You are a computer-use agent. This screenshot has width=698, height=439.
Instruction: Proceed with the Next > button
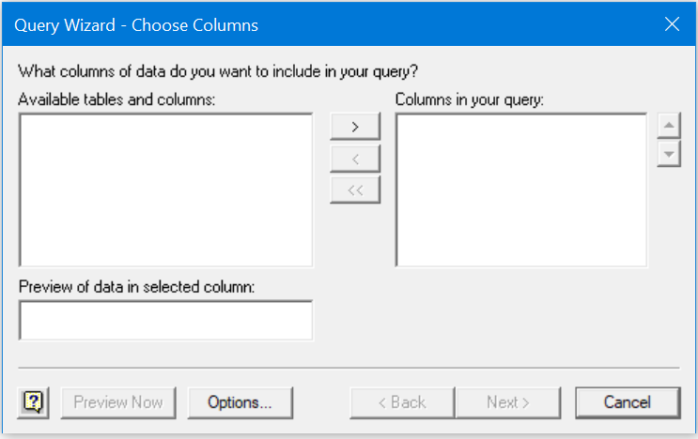pos(508,402)
